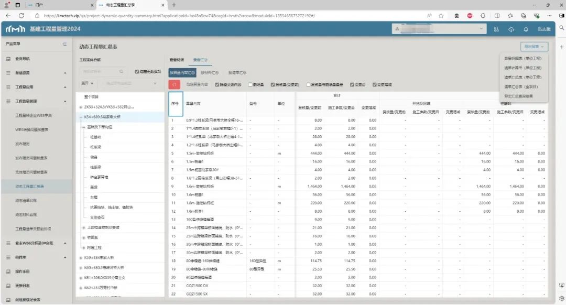The image size is (566, 305).
Task: Select 按算量内容汇总 sub-tab
Action: (x=182, y=72)
